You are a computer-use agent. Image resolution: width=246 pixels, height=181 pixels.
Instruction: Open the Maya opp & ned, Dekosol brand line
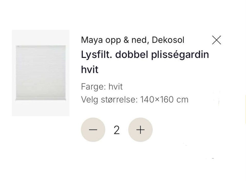132,40
